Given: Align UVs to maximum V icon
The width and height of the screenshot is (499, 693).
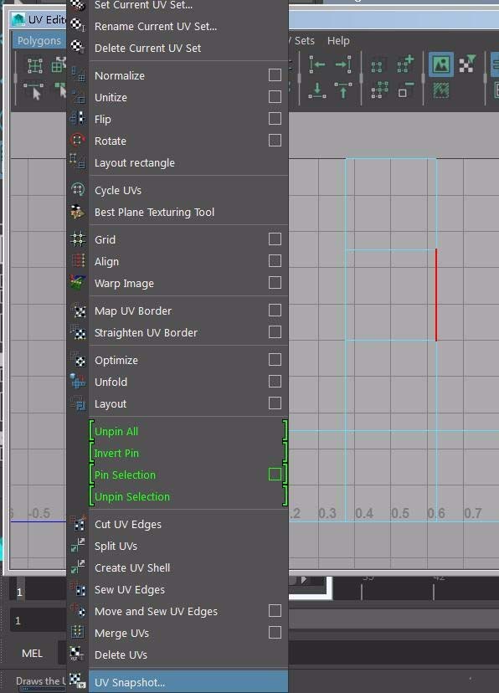Looking at the screenshot, I should click(343, 90).
